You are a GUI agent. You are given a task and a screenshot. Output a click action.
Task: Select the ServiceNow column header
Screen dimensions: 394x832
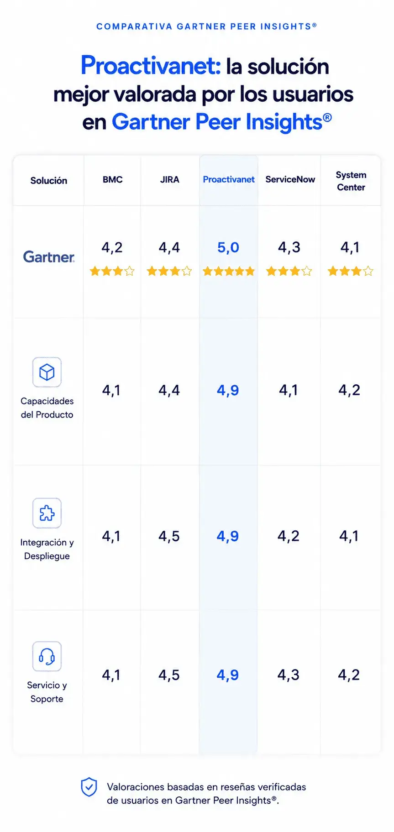point(290,179)
